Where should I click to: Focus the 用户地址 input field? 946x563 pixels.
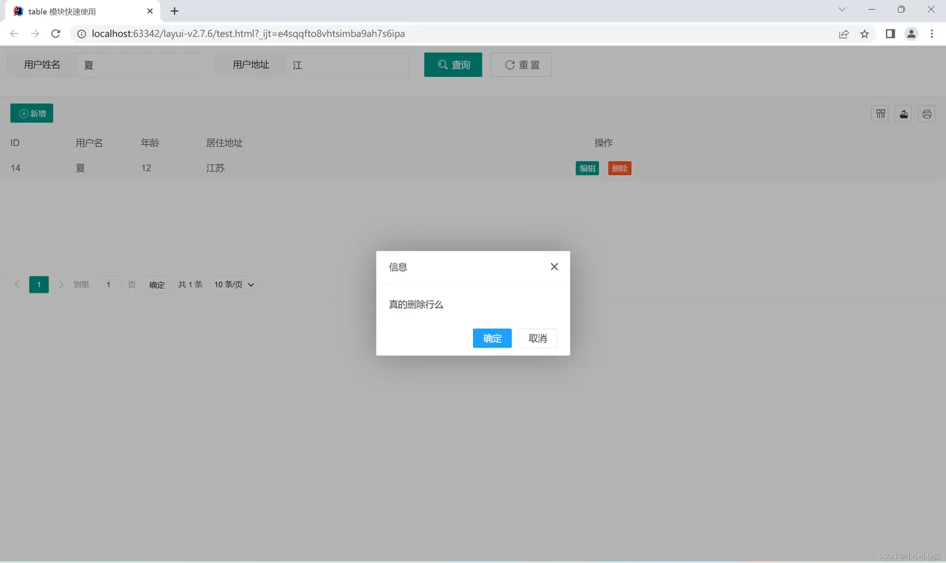tap(347, 65)
